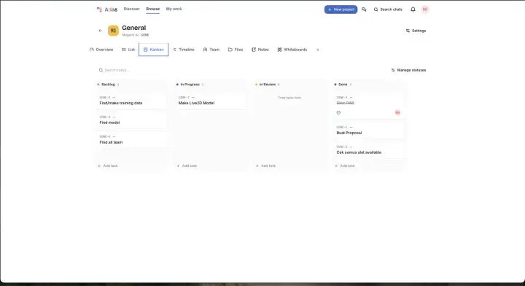The width and height of the screenshot is (525, 286).
Task: Open Cek semua alat available task
Action: 369,150
